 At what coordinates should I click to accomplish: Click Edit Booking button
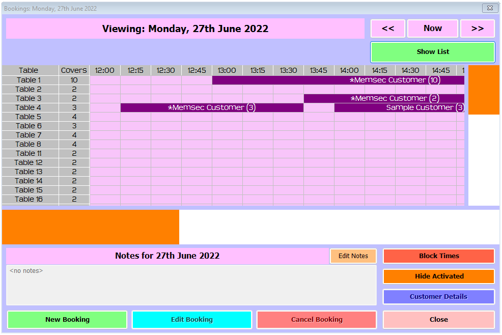pos(192,320)
